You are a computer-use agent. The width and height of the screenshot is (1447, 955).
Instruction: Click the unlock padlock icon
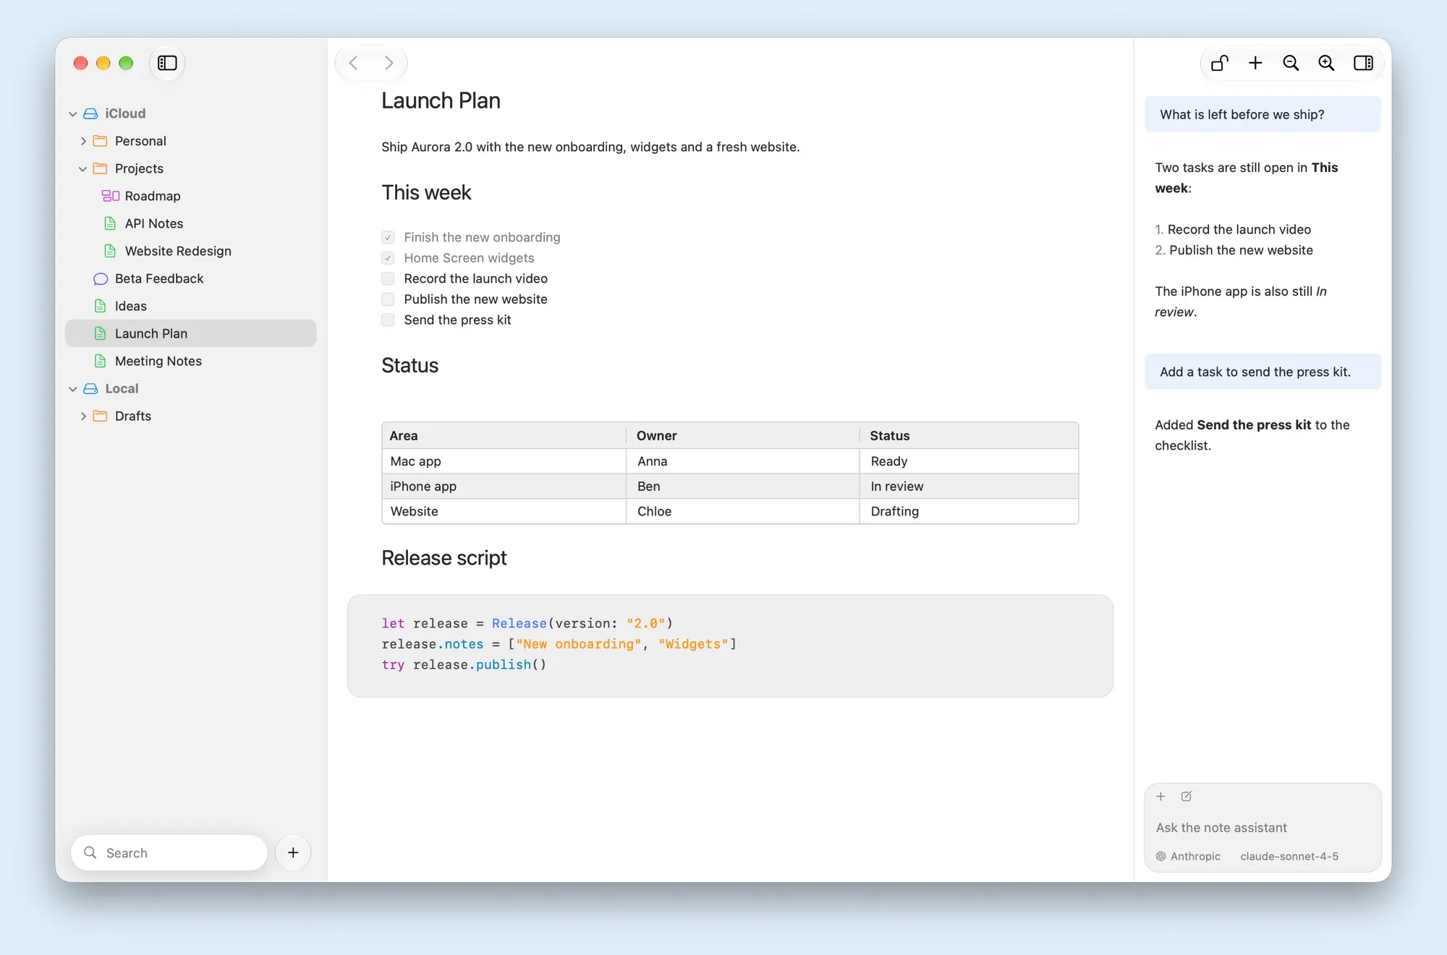(x=1220, y=63)
